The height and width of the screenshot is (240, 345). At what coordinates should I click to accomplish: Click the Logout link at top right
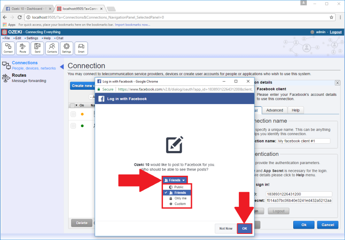[x=336, y=32]
